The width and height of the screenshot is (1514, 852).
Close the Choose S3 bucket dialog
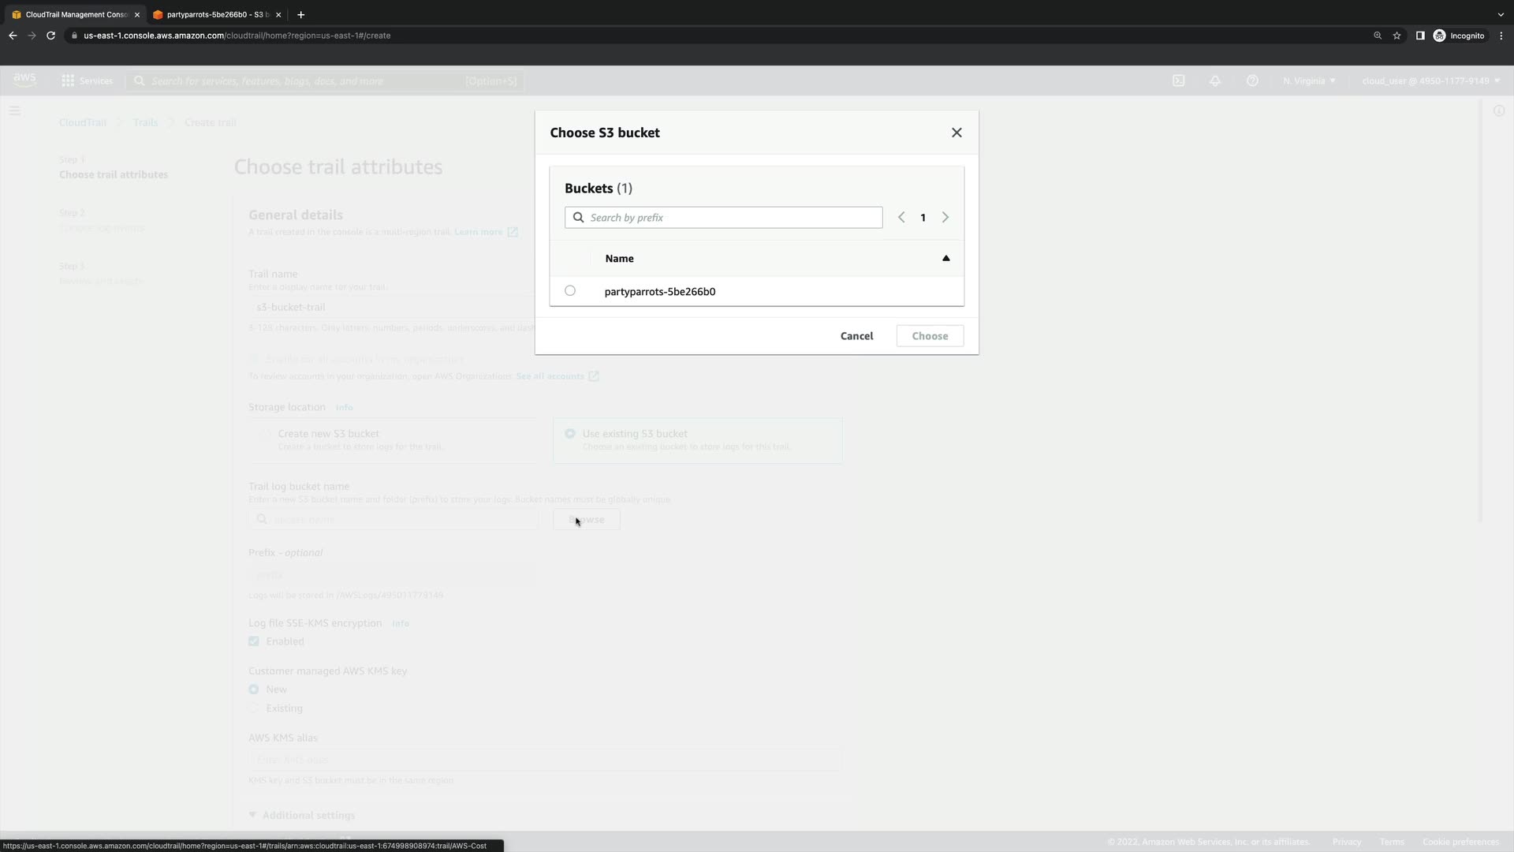click(x=957, y=133)
